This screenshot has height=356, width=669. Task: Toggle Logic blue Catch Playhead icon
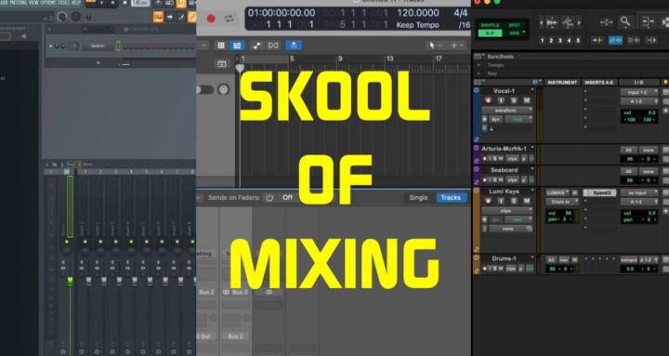[294, 46]
